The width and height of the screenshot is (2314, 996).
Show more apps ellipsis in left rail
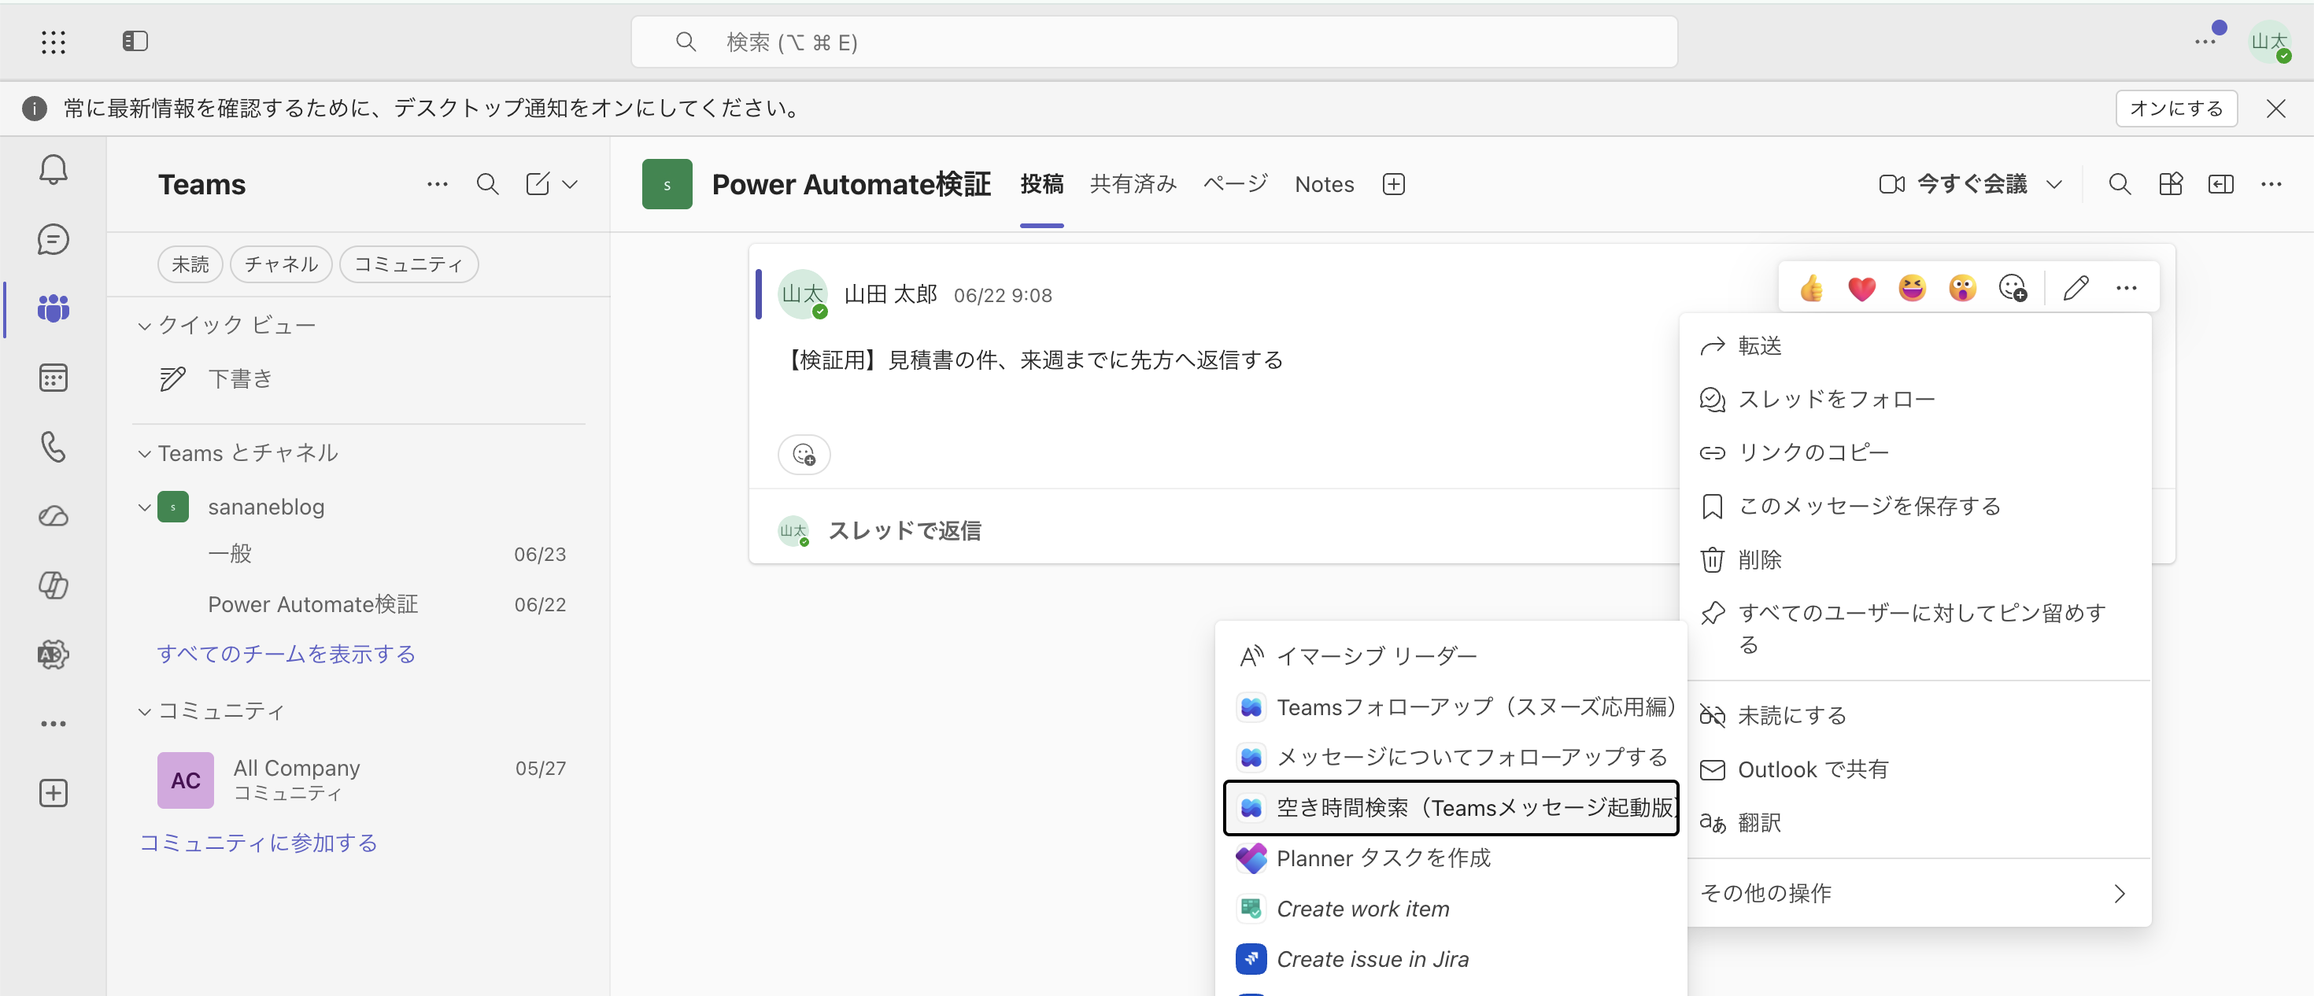(53, 723)
